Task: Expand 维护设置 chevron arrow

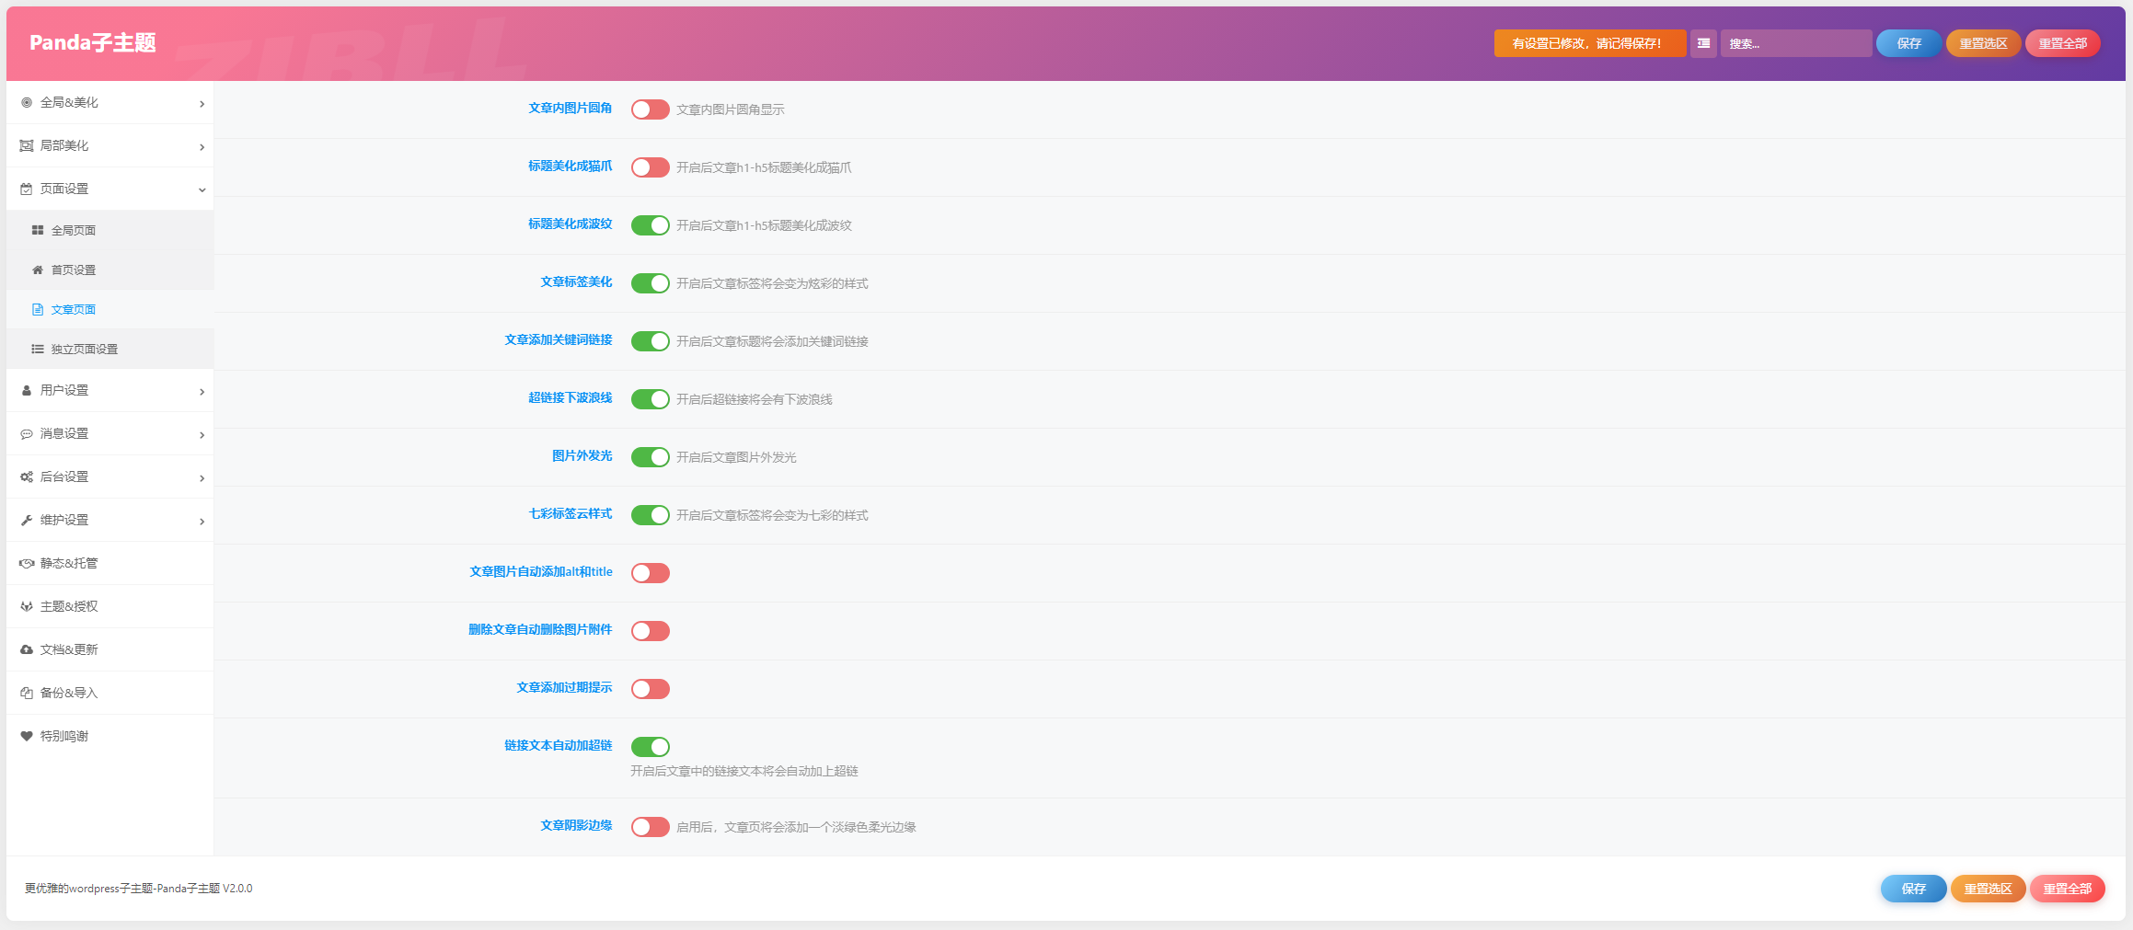Action: click(202, 522)
